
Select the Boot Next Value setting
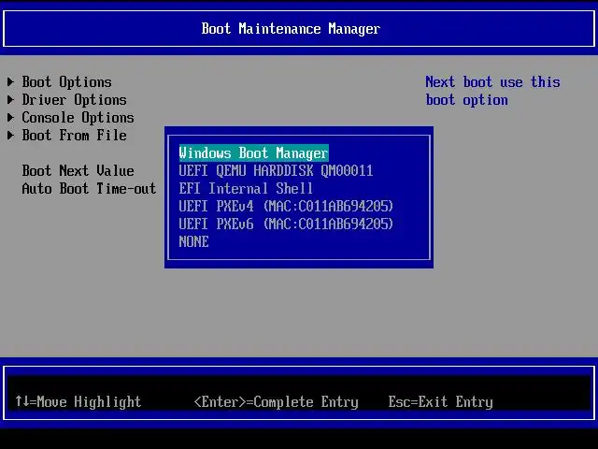78,170
